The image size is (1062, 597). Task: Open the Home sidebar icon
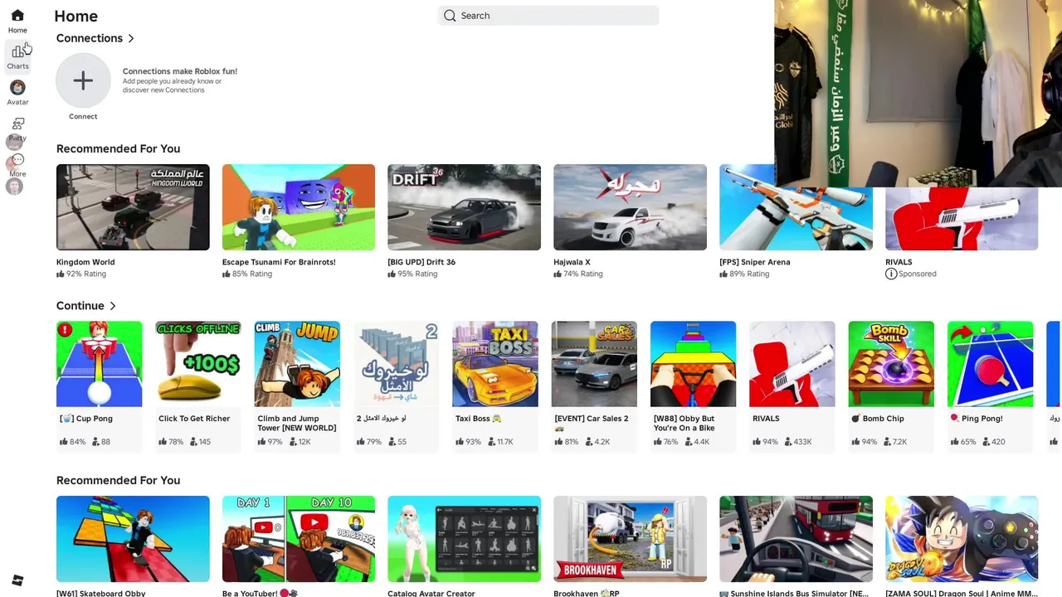click(17, 16)
